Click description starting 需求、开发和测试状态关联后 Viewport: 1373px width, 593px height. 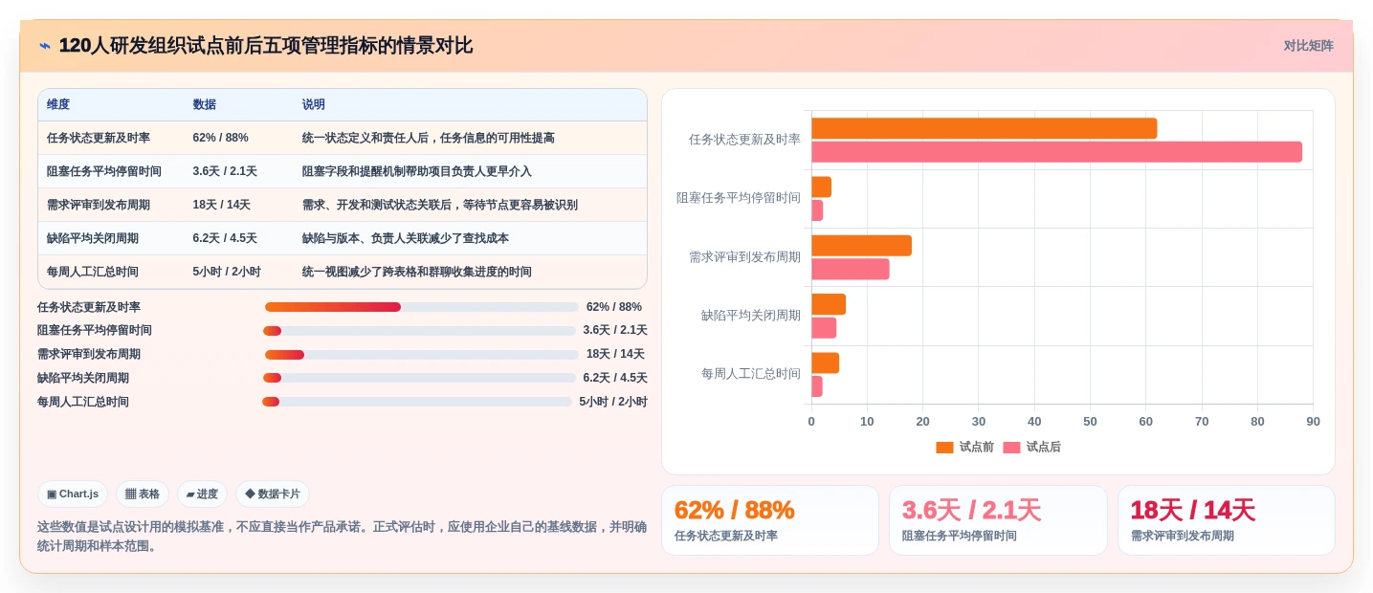click(439, 205)
